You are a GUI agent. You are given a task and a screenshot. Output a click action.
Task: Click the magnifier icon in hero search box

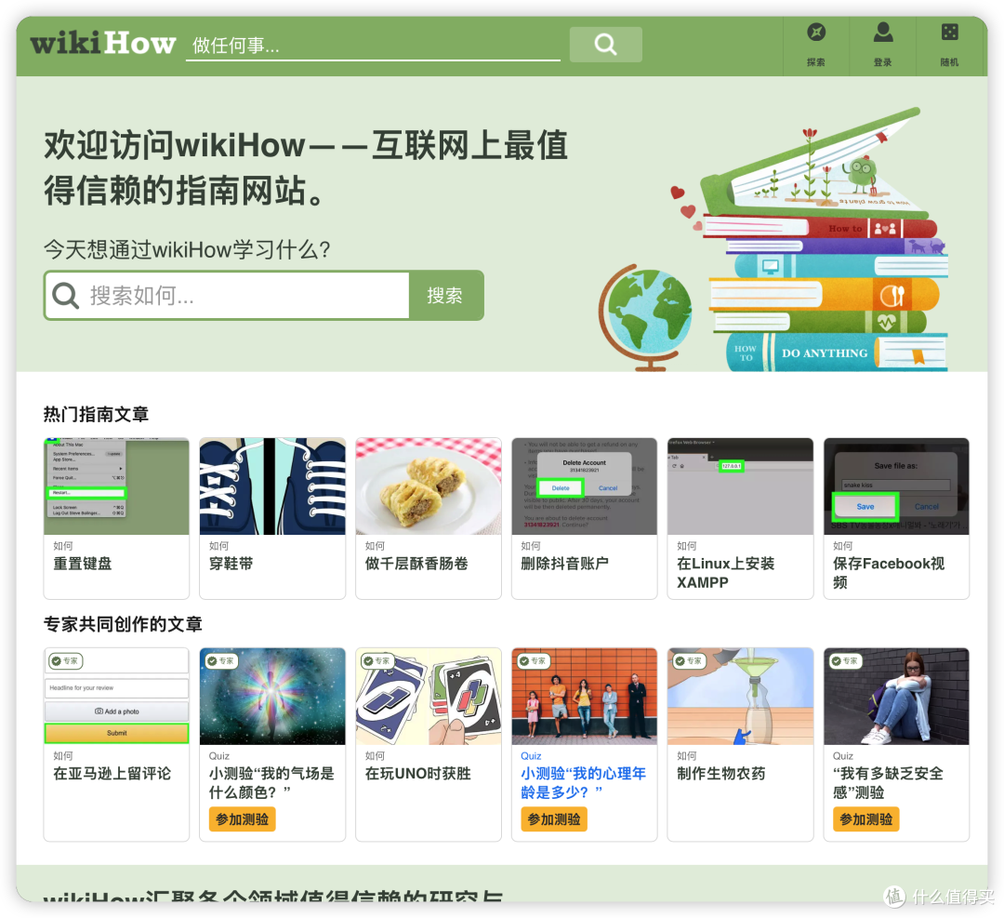coord(65,296)
